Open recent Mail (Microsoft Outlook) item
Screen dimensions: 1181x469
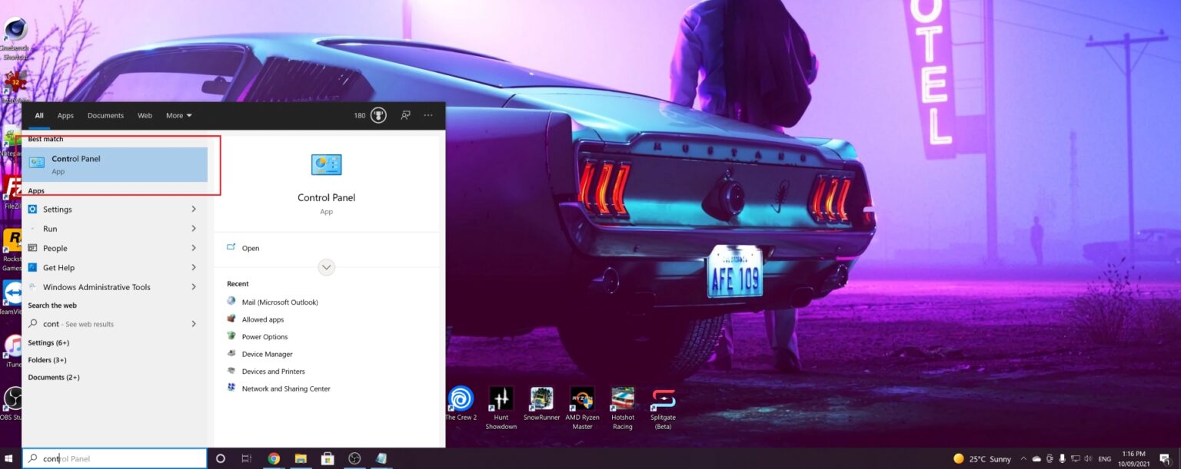tap(280, 302)
